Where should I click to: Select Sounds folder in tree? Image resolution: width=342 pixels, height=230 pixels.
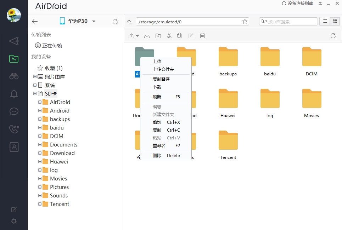(55, 196)
